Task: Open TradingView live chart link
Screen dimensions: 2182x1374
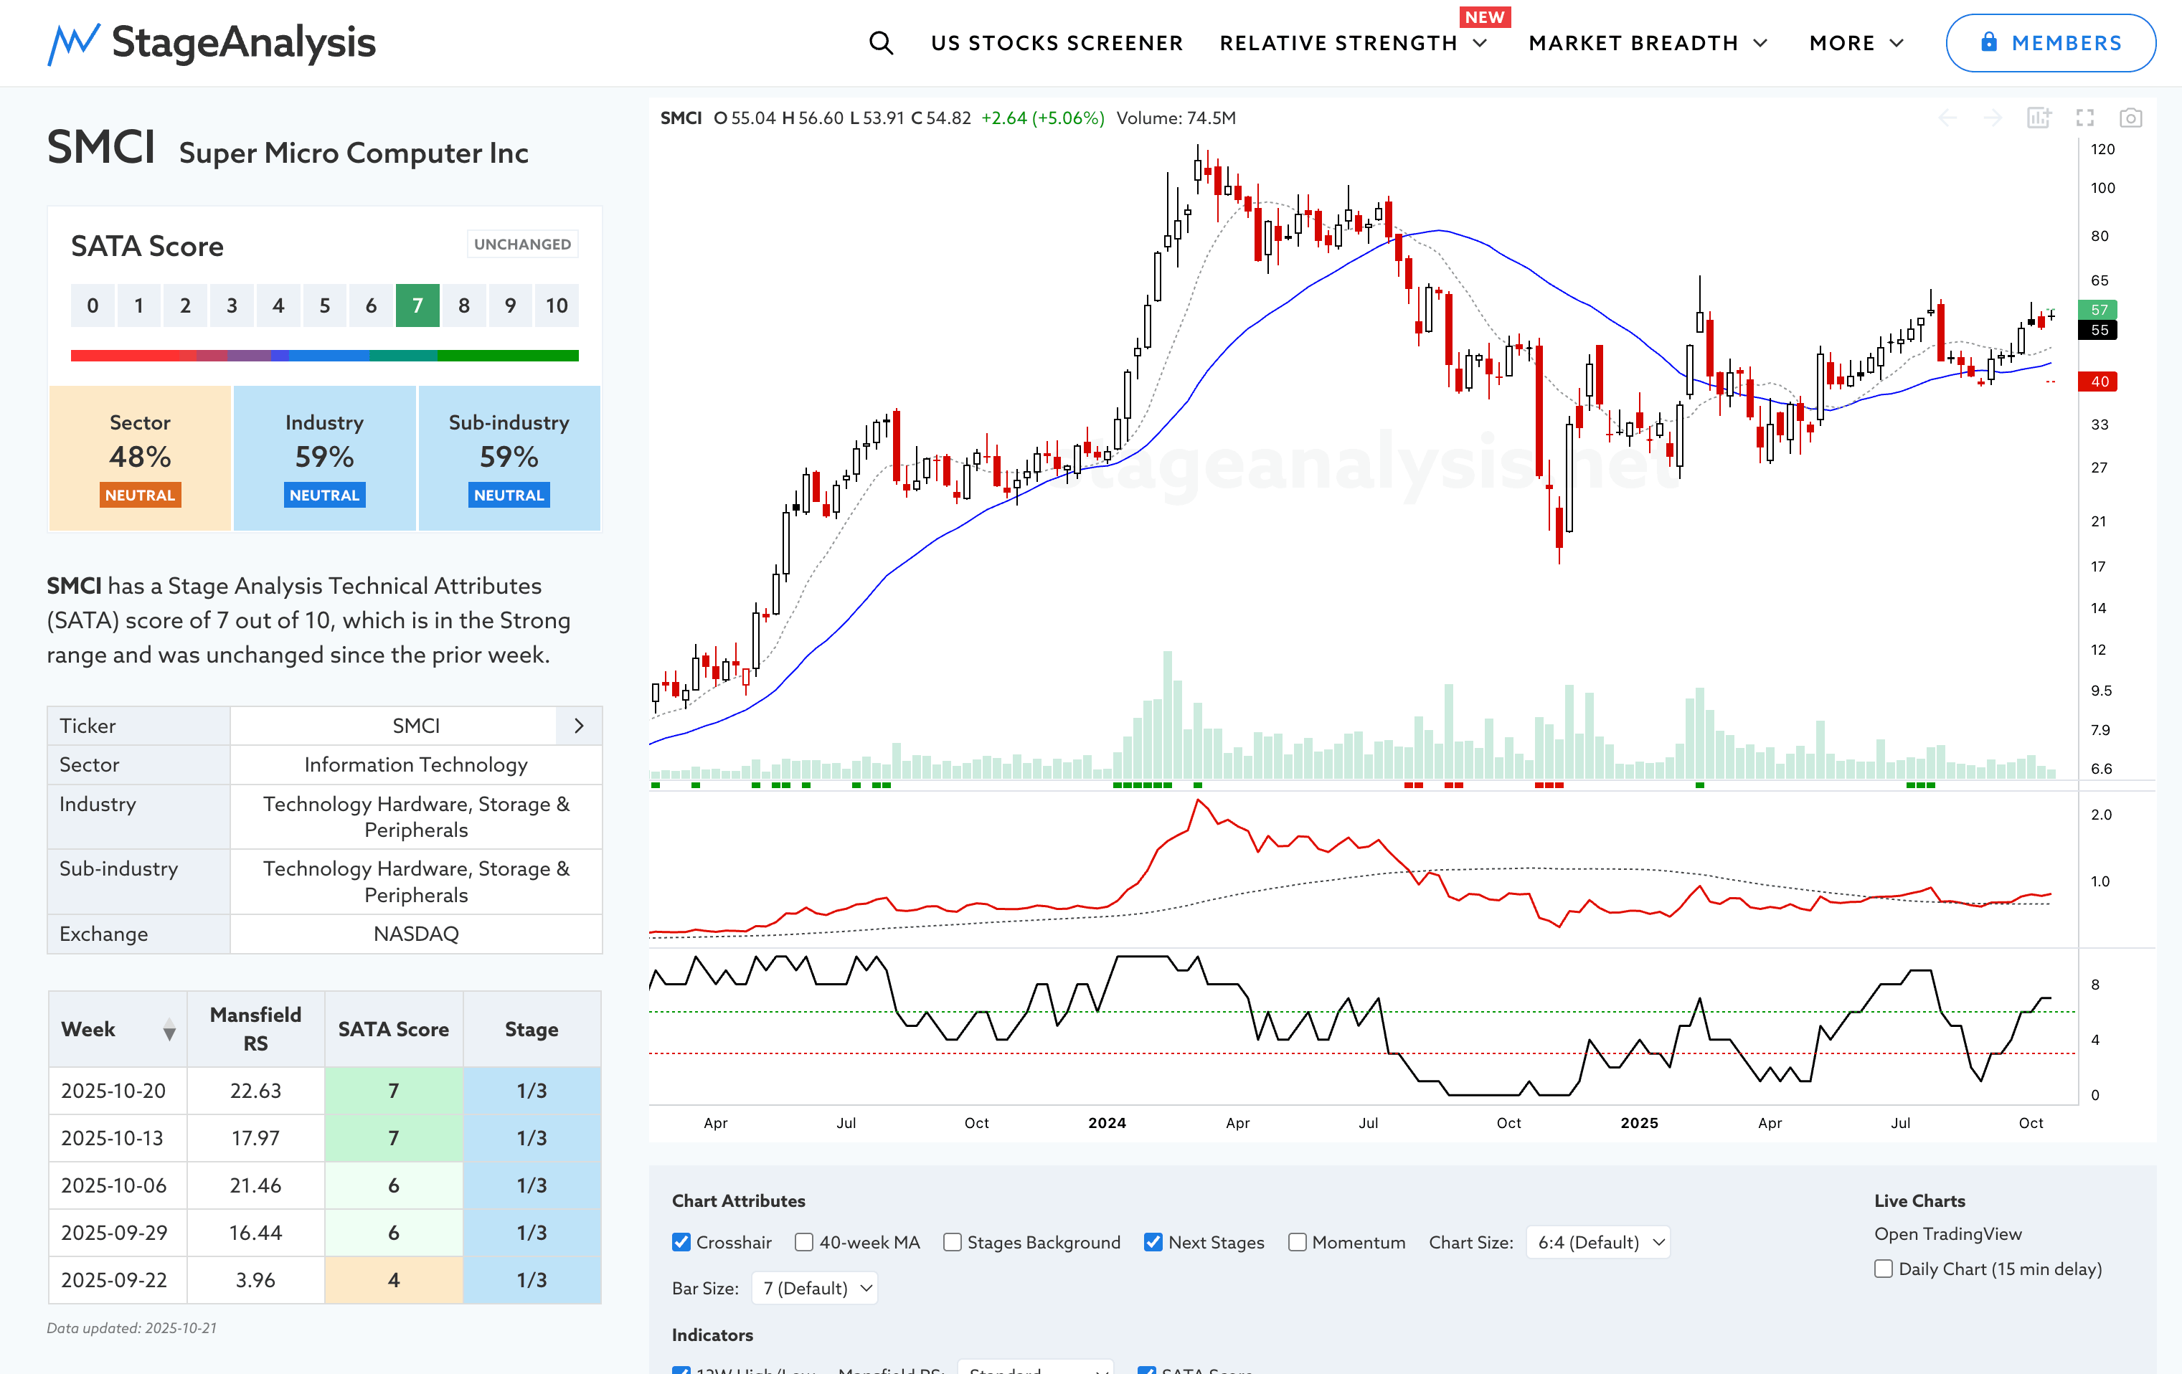Action: coord(1947,1234)
